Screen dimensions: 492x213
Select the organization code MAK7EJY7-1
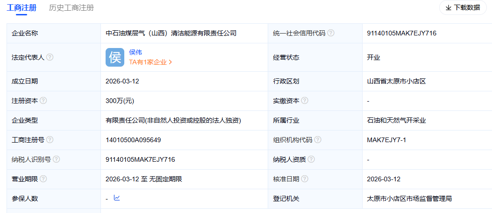click(386, 140)
